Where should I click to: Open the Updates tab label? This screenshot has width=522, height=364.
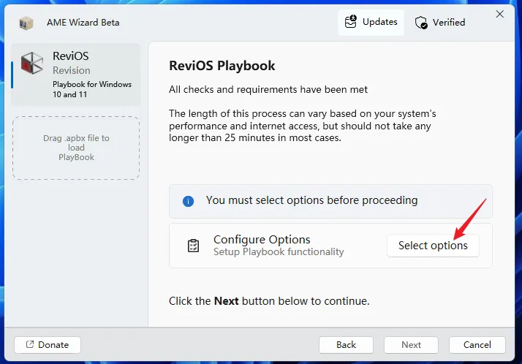(x=379, y=22)
